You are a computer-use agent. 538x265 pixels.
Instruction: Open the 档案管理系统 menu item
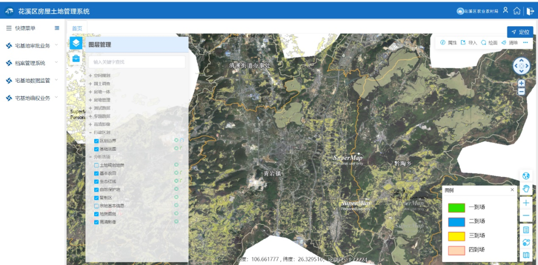click(30, 63)
